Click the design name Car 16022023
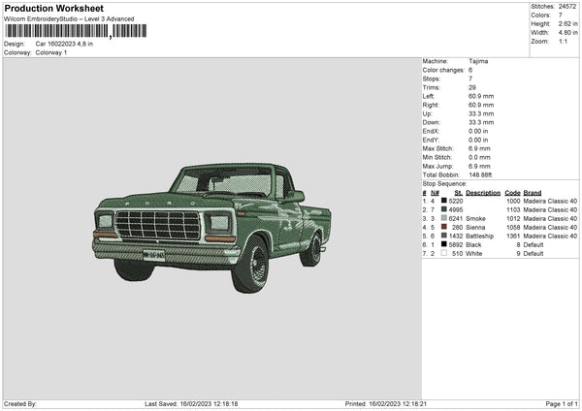This screenshot has width=582, height=411. pyautogui.click(x=63, y=44)
